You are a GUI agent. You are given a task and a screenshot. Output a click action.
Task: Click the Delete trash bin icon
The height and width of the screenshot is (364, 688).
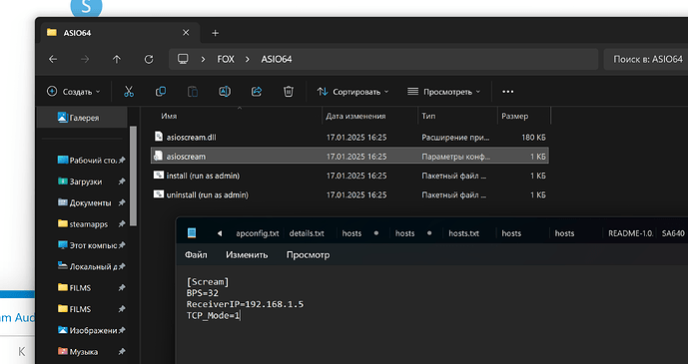289,92
